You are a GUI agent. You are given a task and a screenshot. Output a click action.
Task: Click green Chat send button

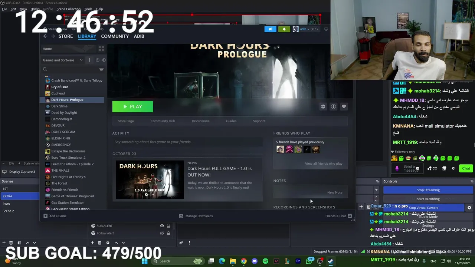pos(466,168)
